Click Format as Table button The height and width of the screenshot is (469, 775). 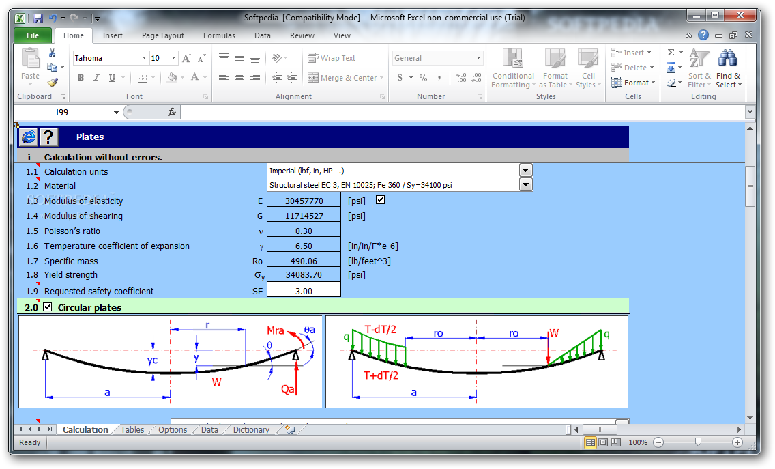[555, 68]
